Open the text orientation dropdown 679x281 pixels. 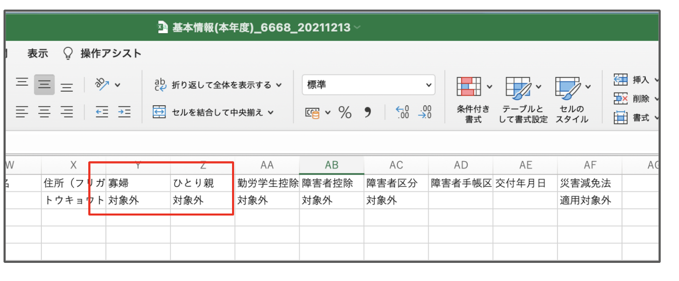107,85
